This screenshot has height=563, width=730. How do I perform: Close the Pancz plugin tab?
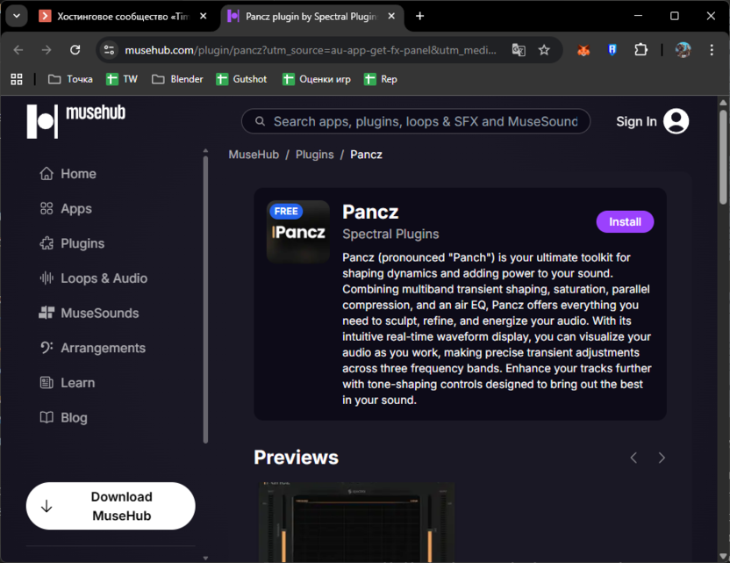click(x=391, y=17)
